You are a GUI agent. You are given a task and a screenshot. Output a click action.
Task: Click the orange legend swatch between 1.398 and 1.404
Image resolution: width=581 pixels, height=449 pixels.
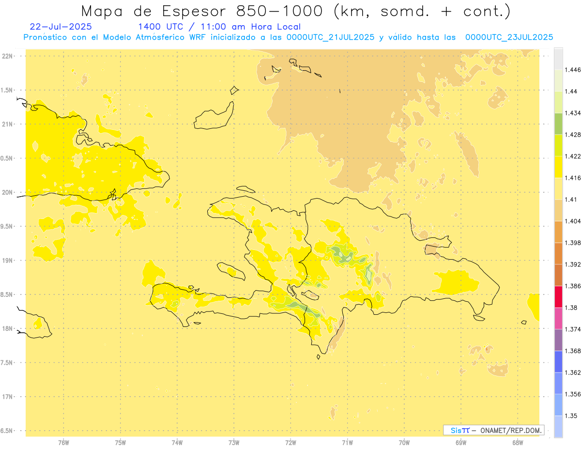coord(558,232)
